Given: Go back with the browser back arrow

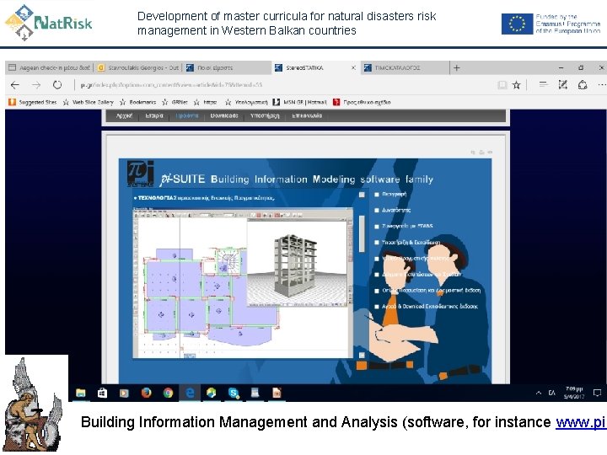Looking at the screenshot, I should click(14, 85).
